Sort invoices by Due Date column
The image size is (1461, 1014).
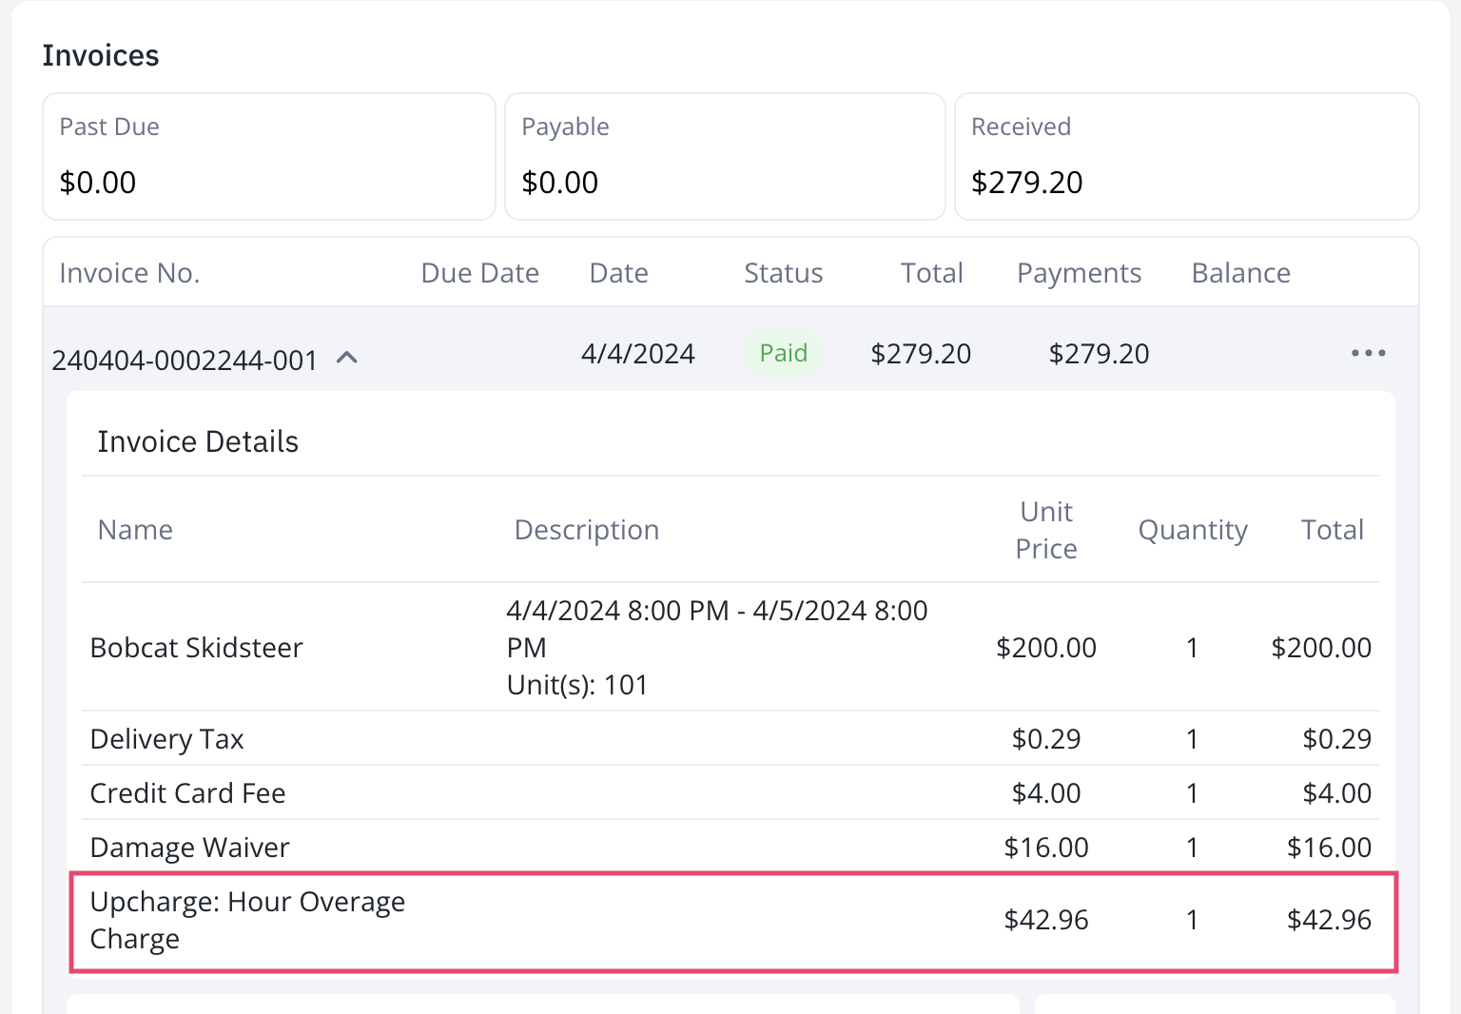479,273
